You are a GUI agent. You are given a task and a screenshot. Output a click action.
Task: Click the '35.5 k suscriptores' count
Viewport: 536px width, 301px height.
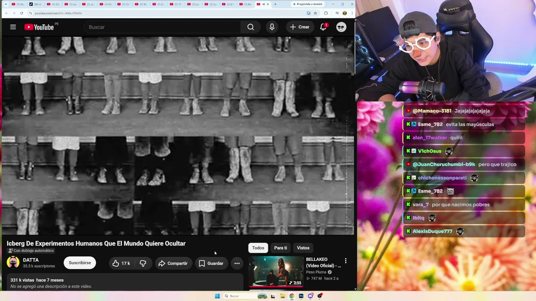point(39,266)
